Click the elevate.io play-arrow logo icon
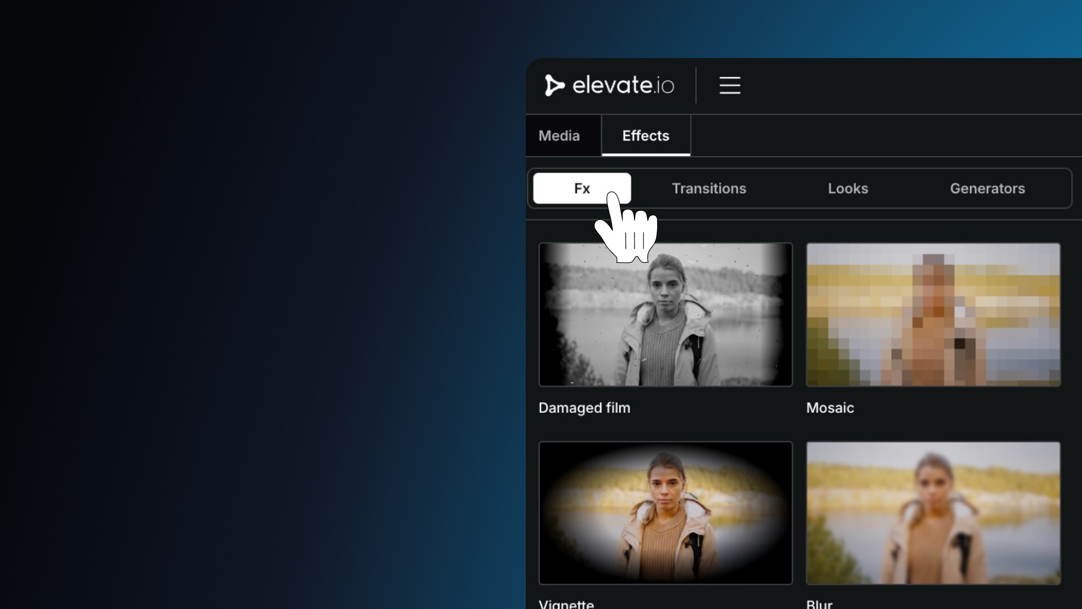Image resolution: width=1082 pixels, height=609 pixels. coord(554,86)
